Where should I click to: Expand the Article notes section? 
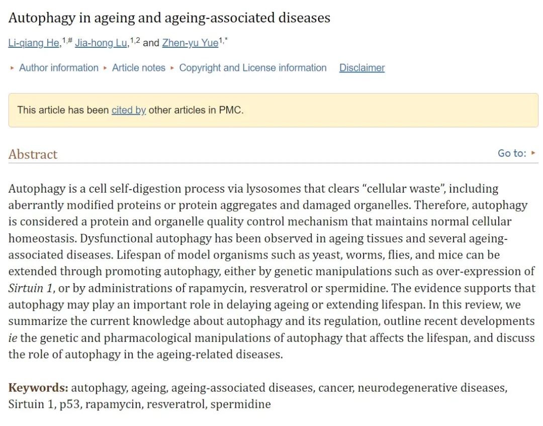coord(139,68)
